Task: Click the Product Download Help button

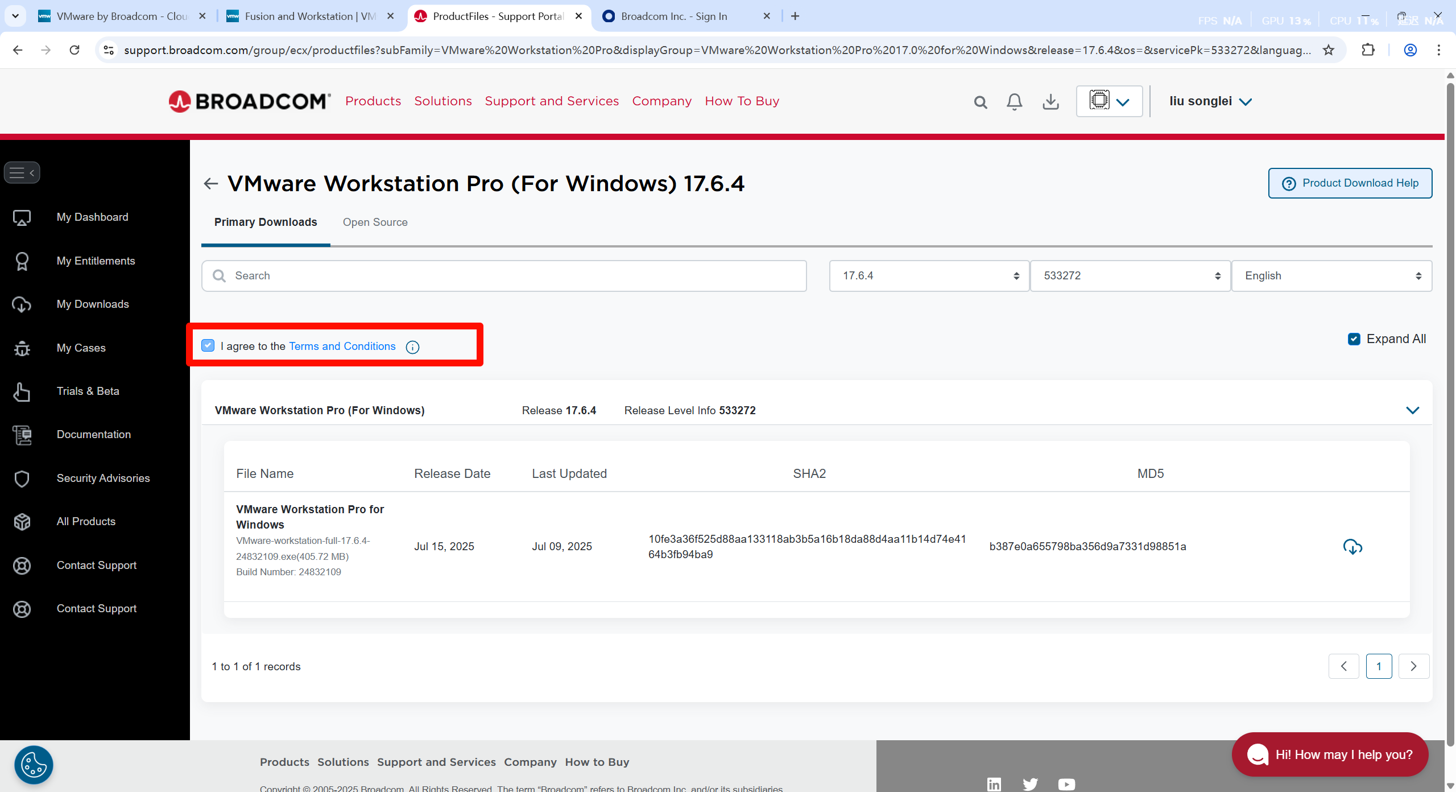Action: tap(1350, 183)
